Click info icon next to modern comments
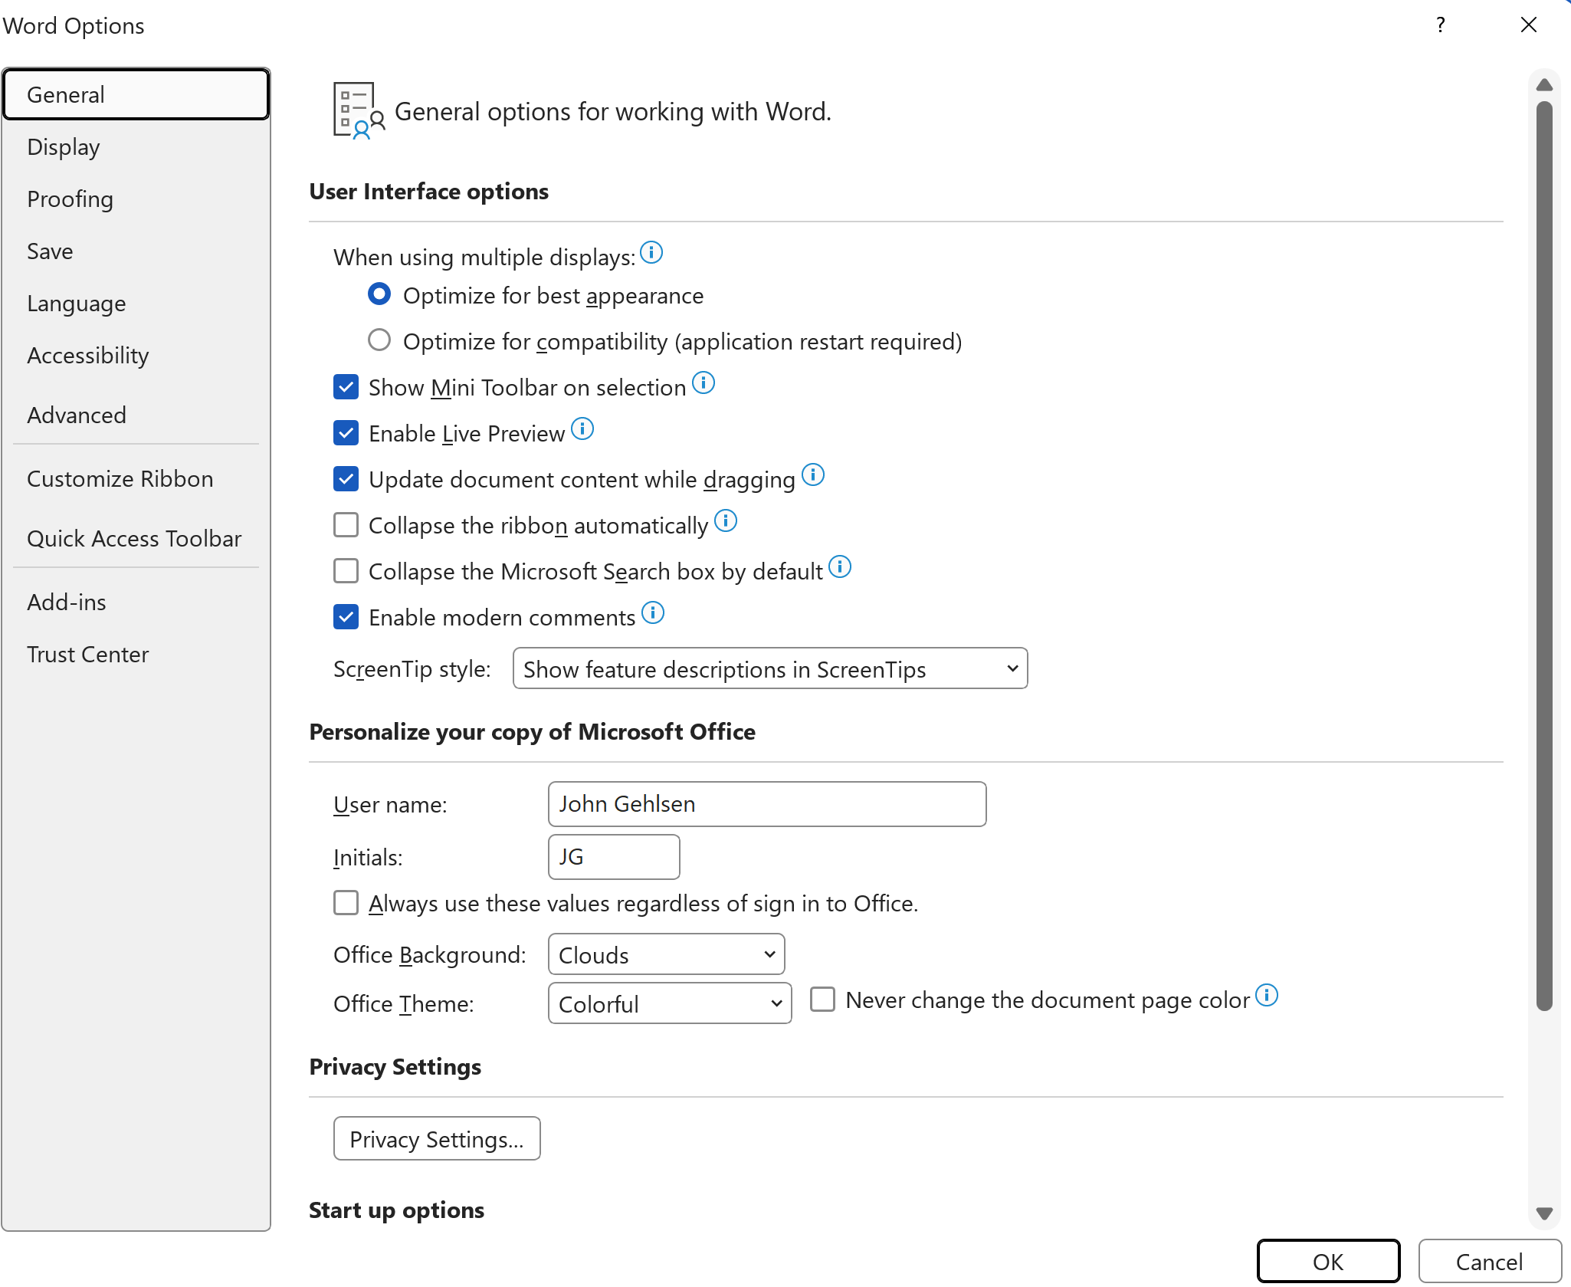1571x1287 pixels. pos(652,612)
